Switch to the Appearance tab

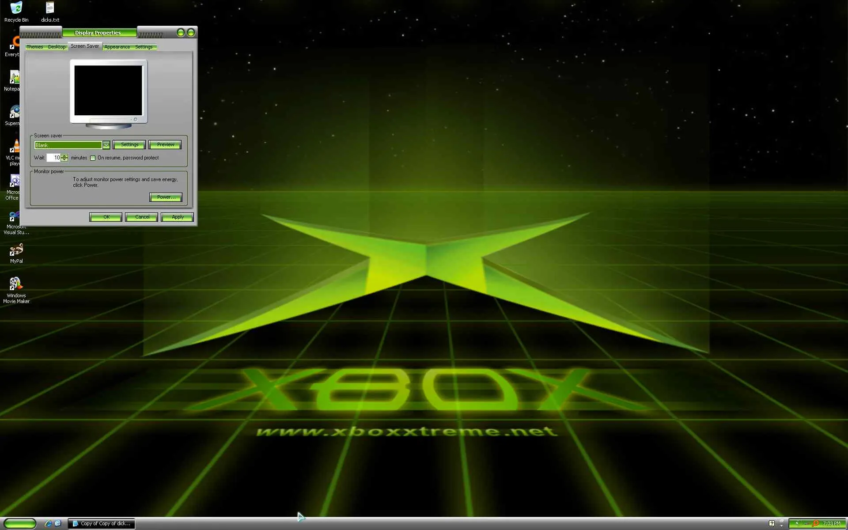pyautogui.click(x=117, y=47)
